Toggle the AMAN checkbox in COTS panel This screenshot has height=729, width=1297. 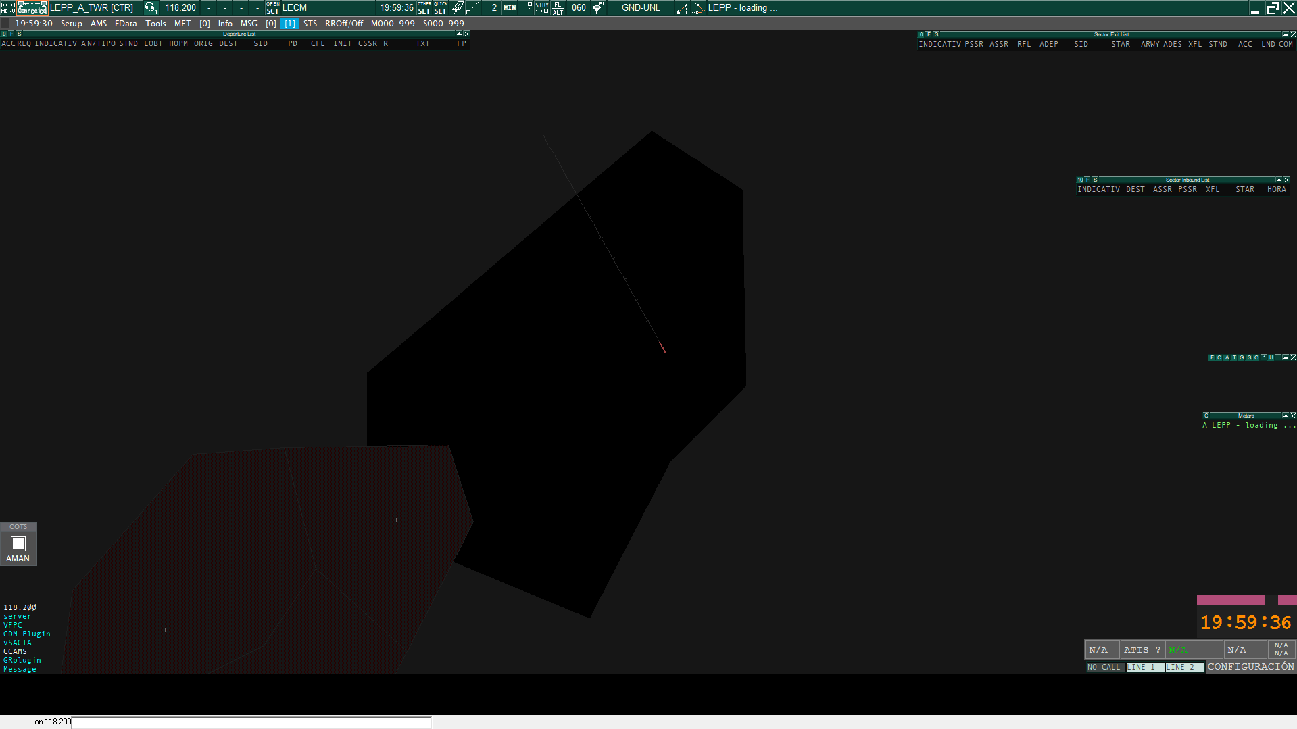point(18,544)
